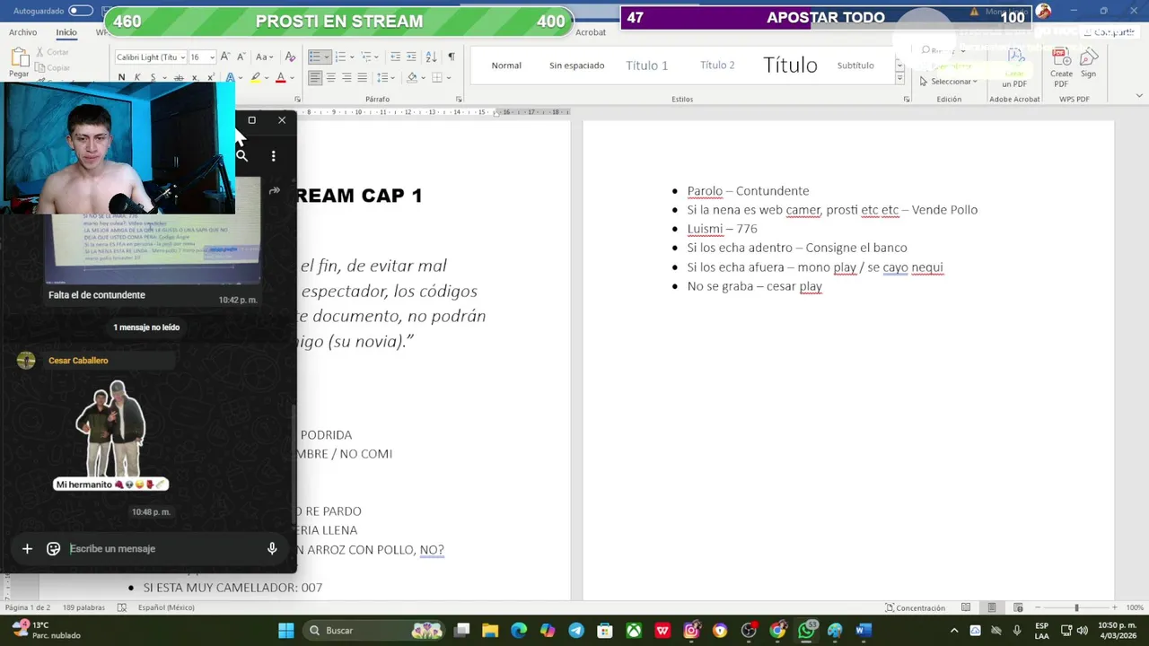Open the Acrobat ribbon tab
Viewport: 1149px width, 646px height.
591,32
